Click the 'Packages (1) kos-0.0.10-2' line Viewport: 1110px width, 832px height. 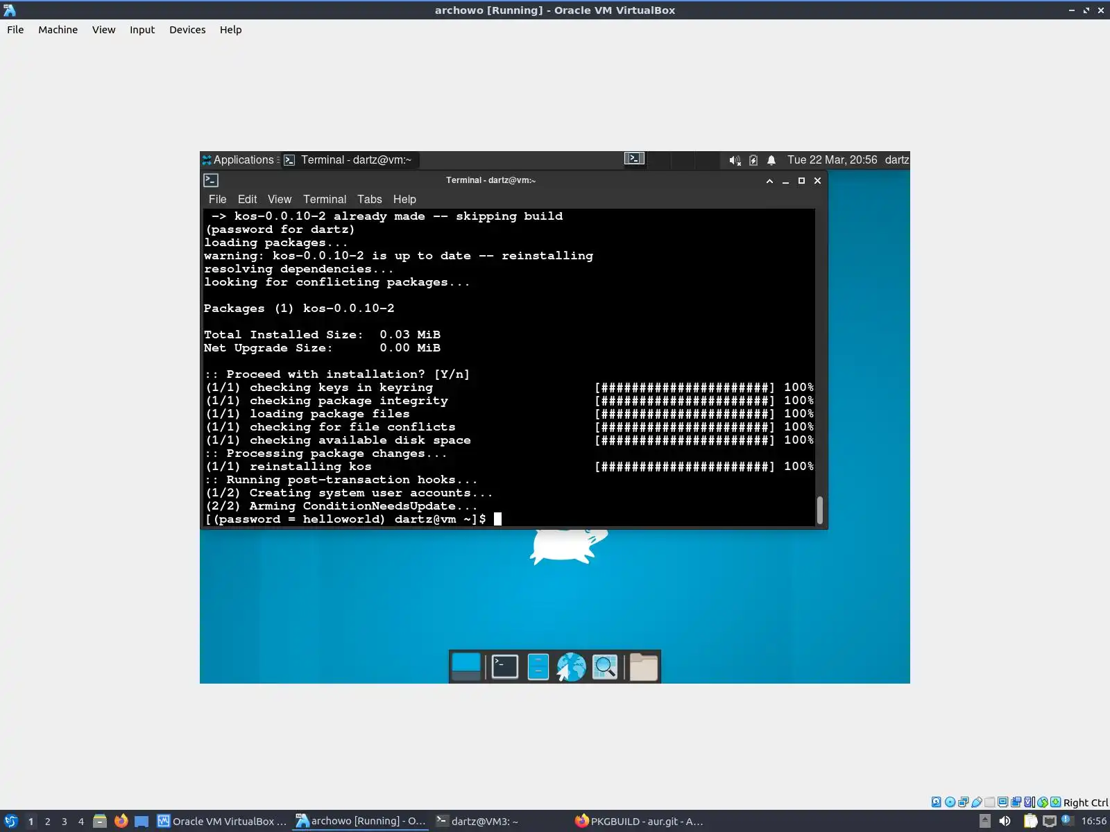click(299, 309)
